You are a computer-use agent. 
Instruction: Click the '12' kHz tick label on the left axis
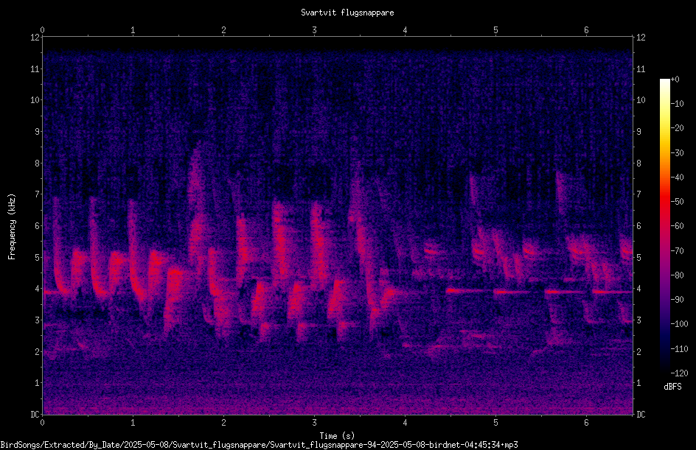coord(35,38)
